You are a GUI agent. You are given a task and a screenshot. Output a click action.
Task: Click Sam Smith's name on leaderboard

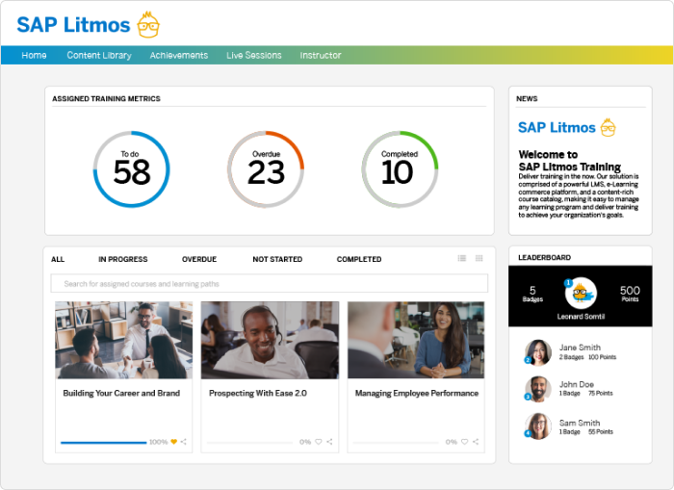point(580,423)
